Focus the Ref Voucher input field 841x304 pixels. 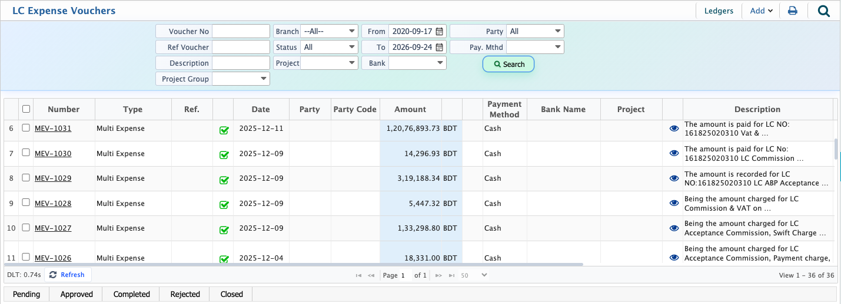click(x=241, y=47)
